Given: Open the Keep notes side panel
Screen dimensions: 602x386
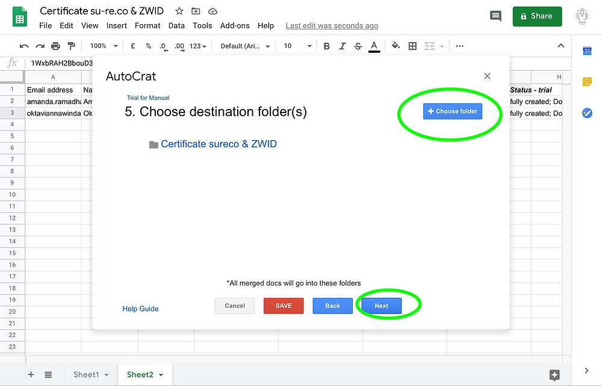Looking at the screenshot, I should (587, 82).
